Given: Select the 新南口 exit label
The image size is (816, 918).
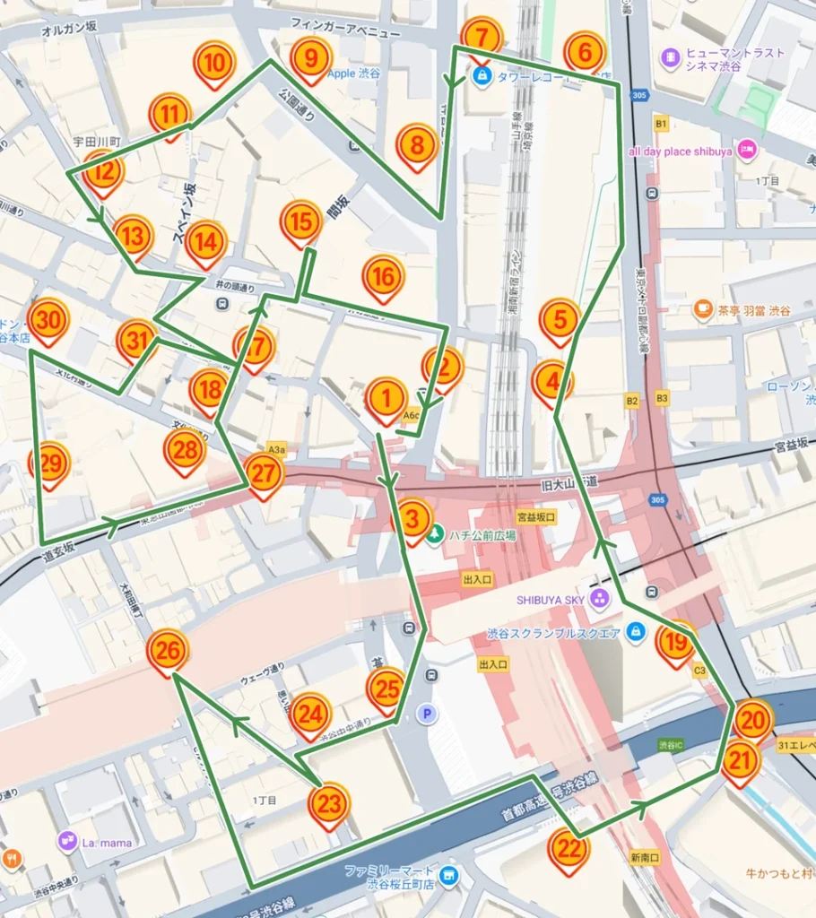Looking at the screenshot, I should pyautogui.click(x=644, y=858).
